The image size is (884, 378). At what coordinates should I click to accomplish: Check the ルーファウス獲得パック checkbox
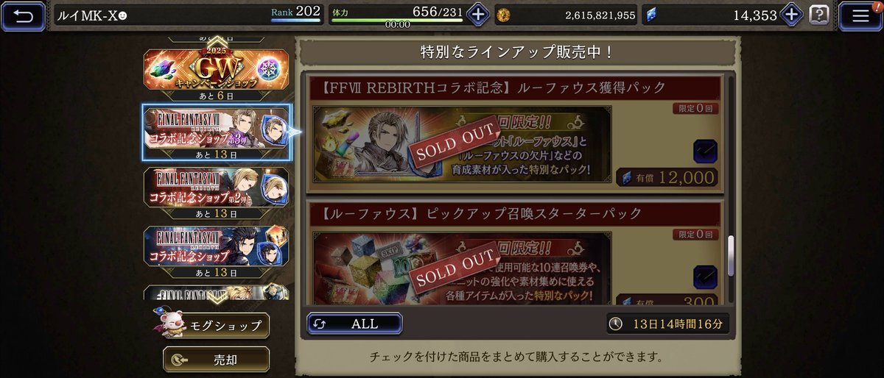705,151
